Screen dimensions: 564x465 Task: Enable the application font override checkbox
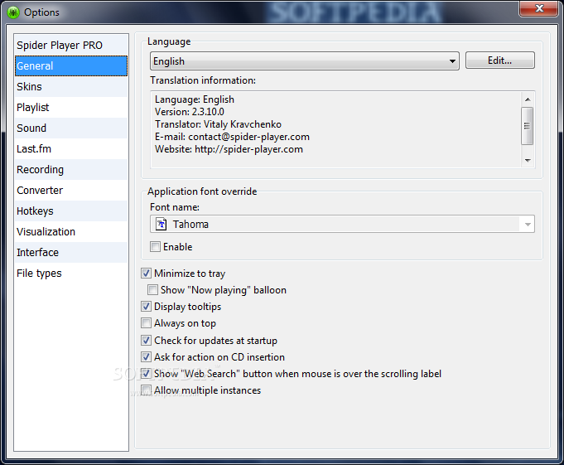tap(155, 247)
